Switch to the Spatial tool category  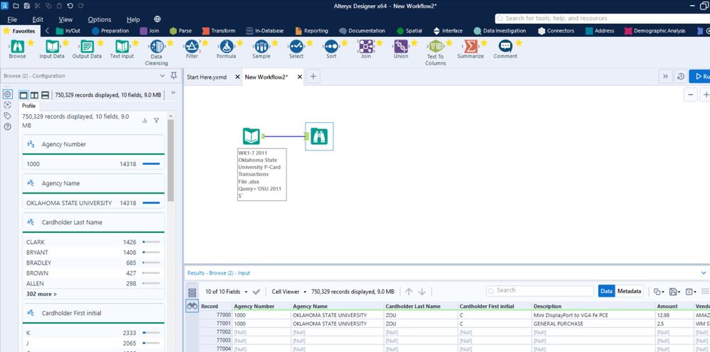coord(409,31)
